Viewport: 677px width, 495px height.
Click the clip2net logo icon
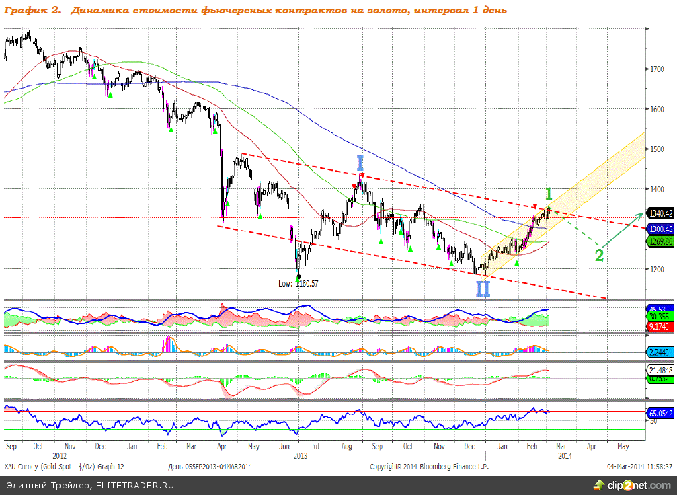coord(597,485)
